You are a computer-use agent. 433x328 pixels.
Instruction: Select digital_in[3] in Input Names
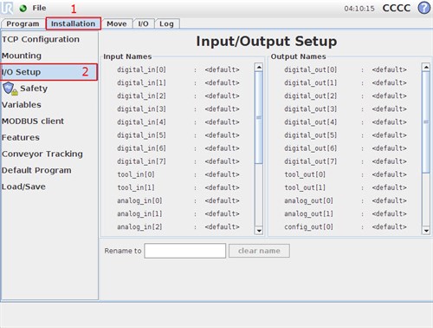(x=141, y=109)
